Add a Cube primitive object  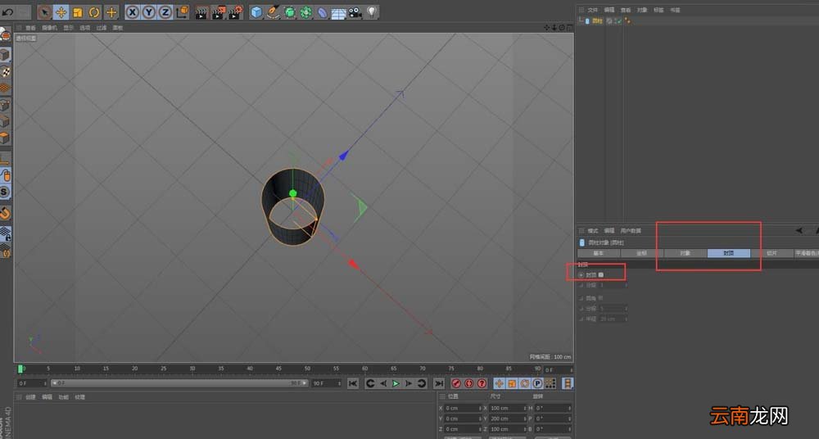tap(256, 12)
